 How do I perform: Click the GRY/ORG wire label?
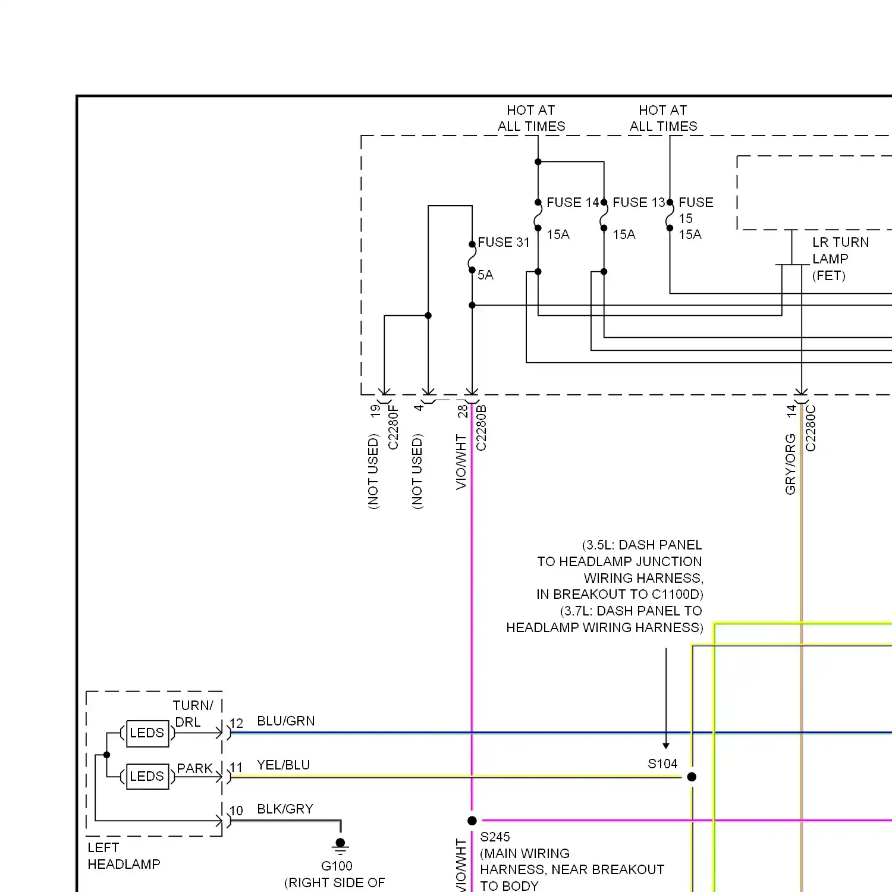click(790, 464)
